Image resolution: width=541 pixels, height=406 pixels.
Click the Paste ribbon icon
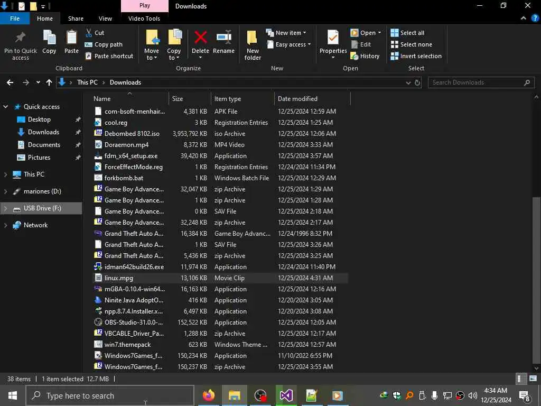[x=71, y=38]
